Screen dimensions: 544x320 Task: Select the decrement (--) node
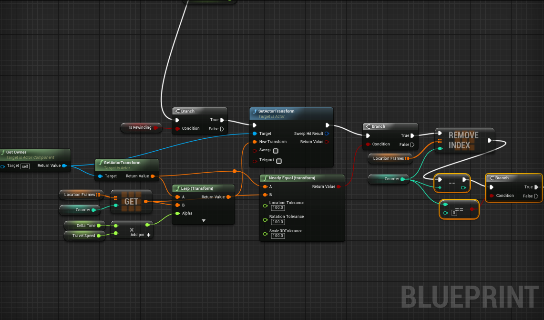pyautogui.click(x=452, y=183)
